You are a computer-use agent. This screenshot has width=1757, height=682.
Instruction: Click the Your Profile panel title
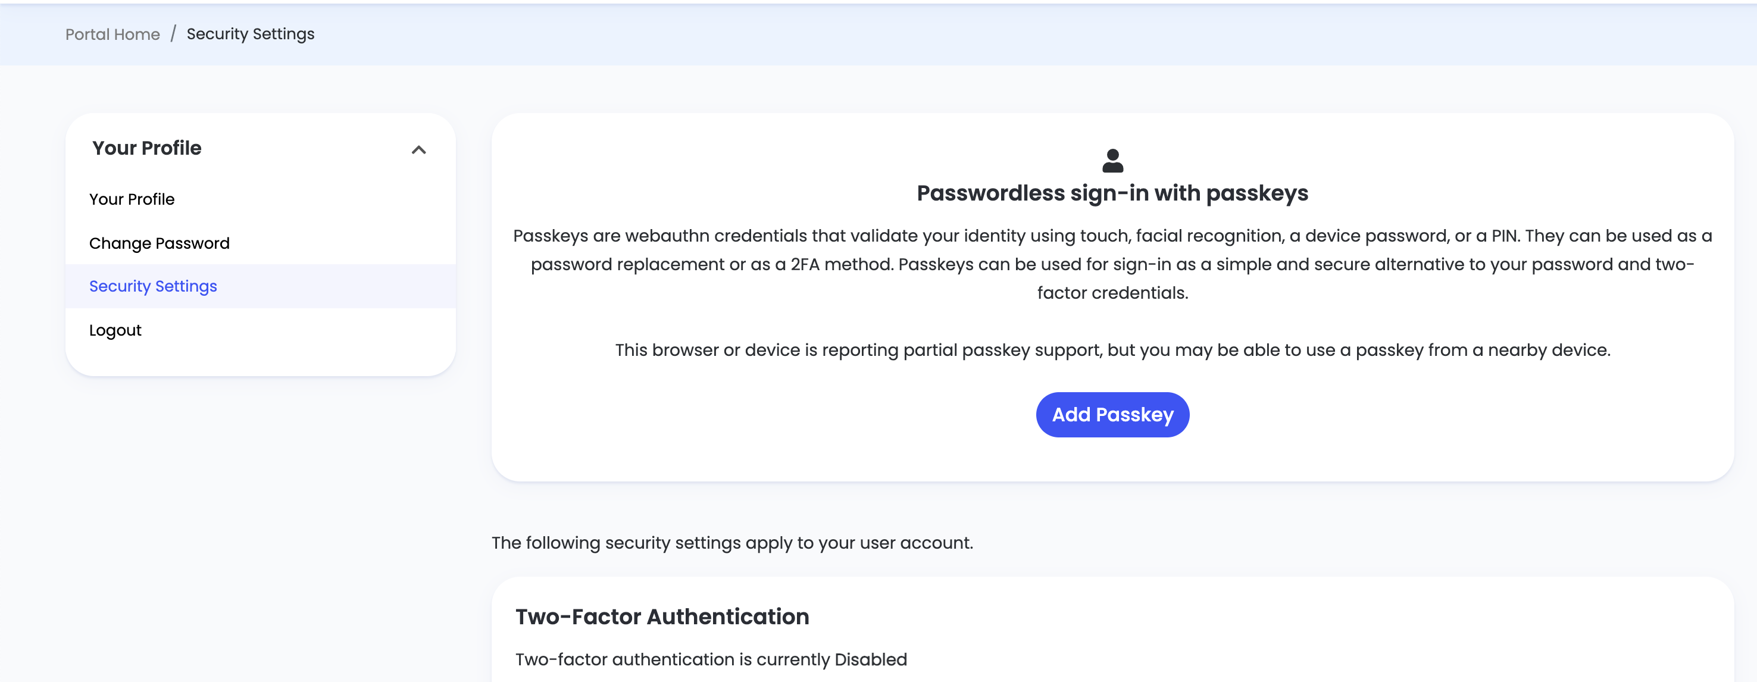[146, 148]
